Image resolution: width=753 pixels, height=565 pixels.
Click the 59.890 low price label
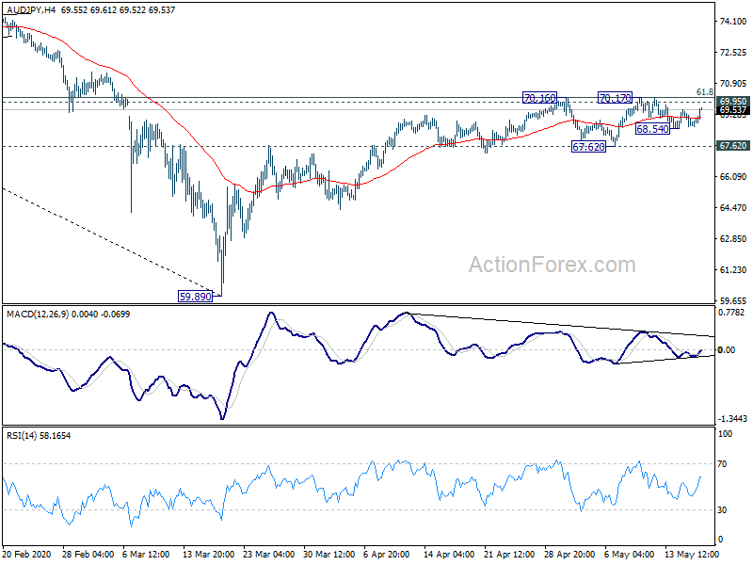click(x=195, y=297)
